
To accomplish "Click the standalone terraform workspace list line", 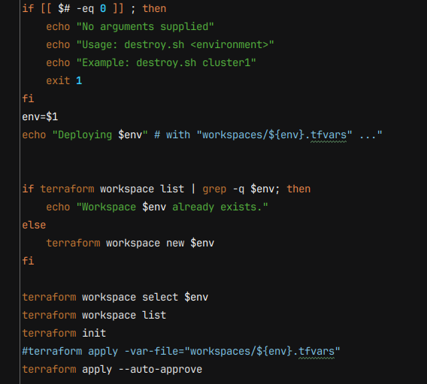I will 94,315.
